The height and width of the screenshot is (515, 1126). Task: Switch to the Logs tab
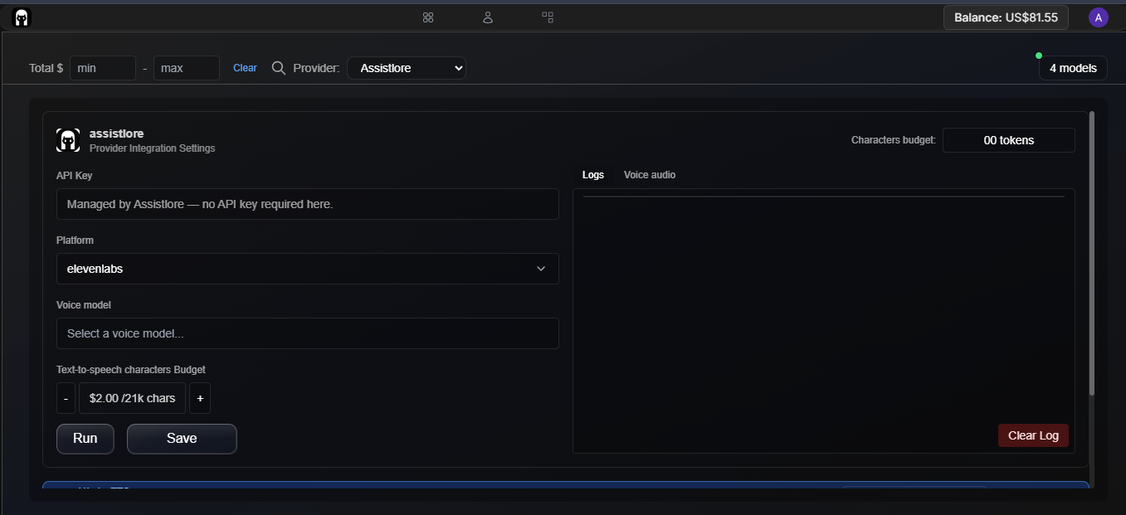(x=593, y=175)
